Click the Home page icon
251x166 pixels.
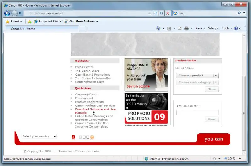coord(158,28)
